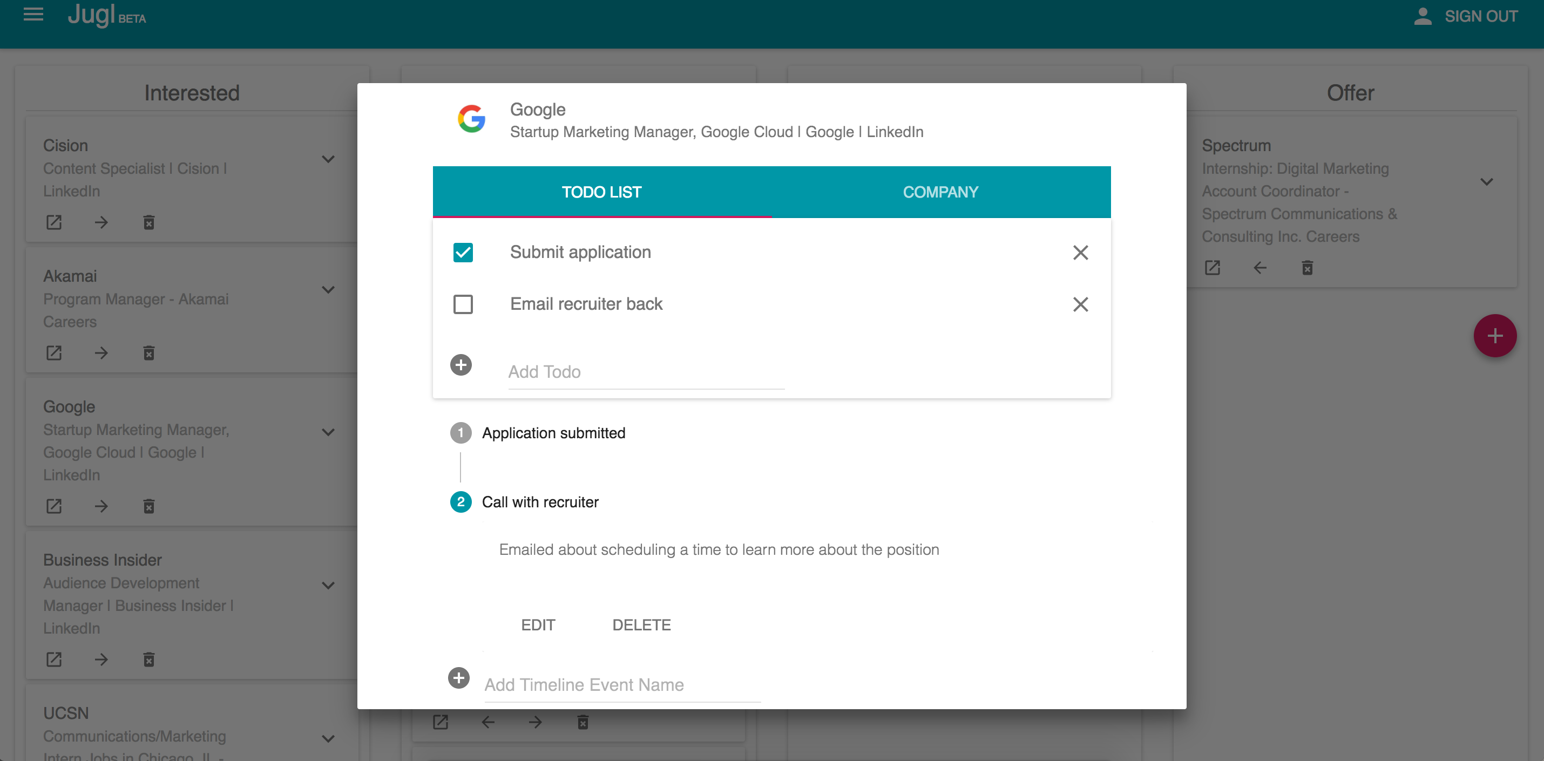
Task: Click EDIT on the timeline event
Action: point(538,625)
